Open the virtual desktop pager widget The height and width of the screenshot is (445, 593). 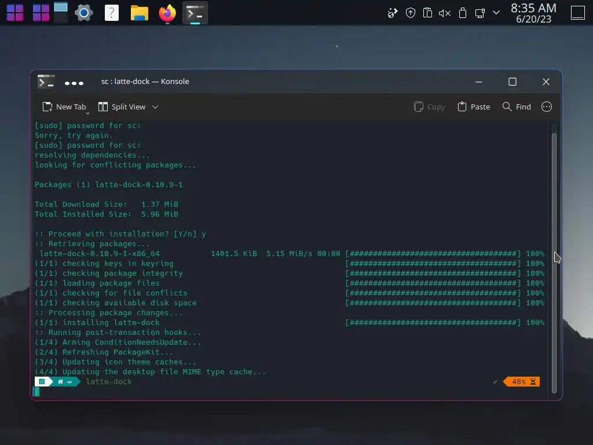[60, 13]
